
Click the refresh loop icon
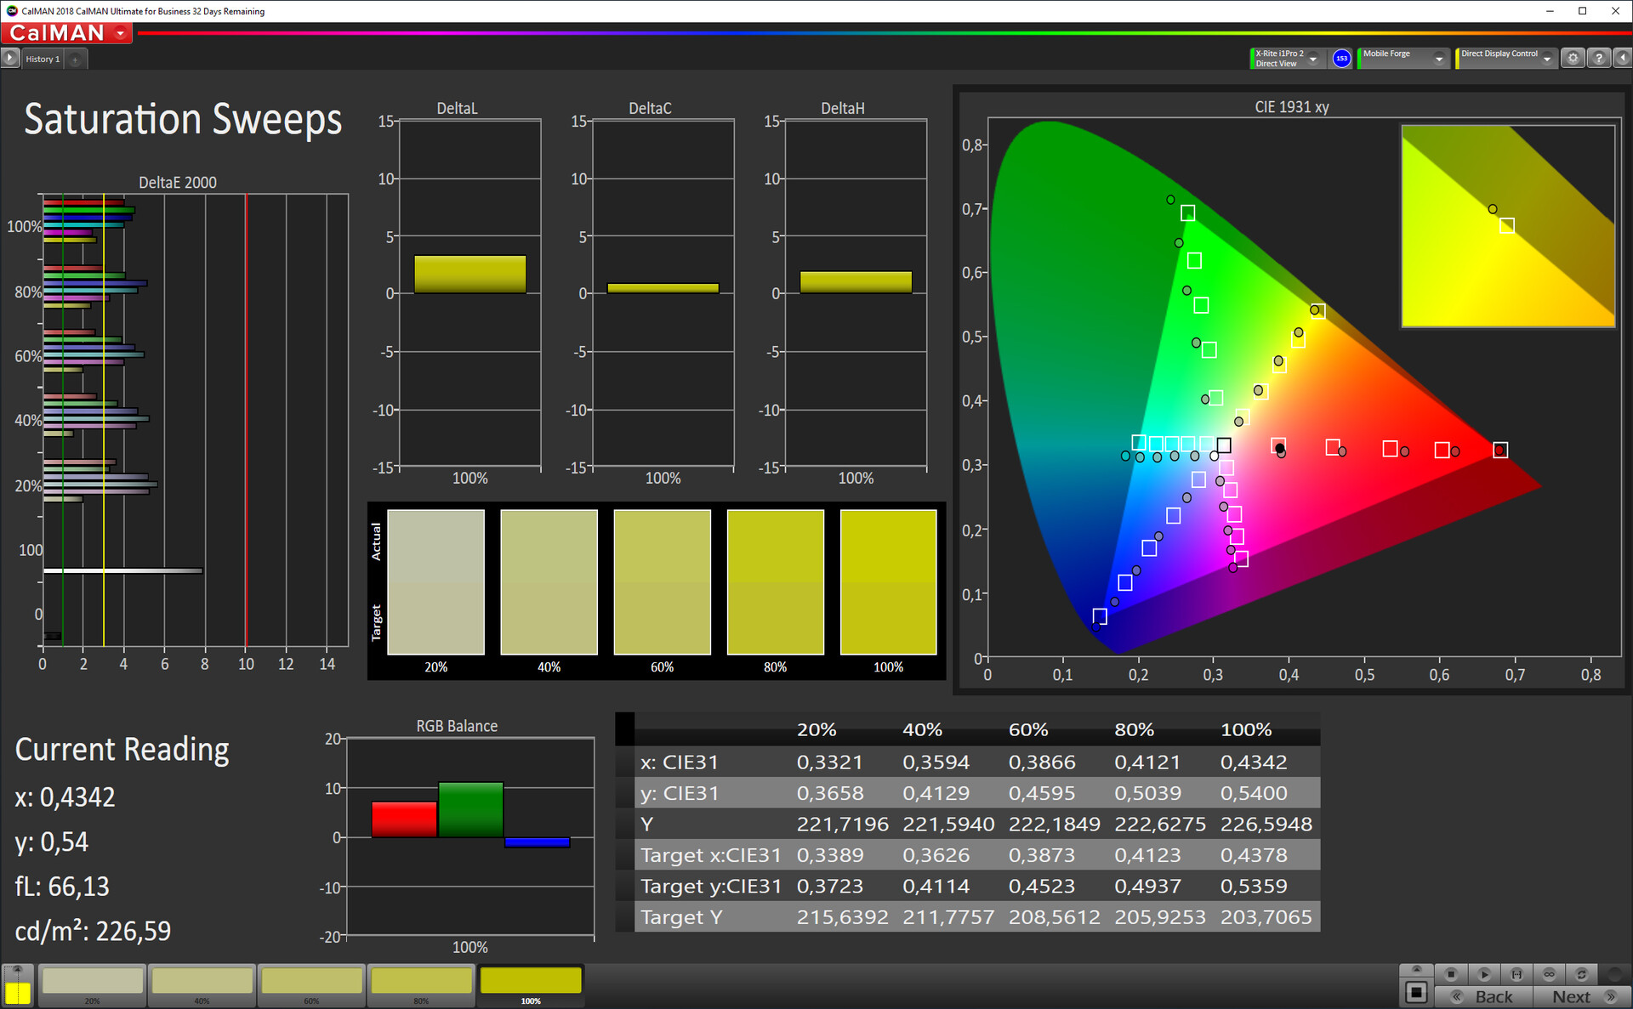click(1581, 974)
